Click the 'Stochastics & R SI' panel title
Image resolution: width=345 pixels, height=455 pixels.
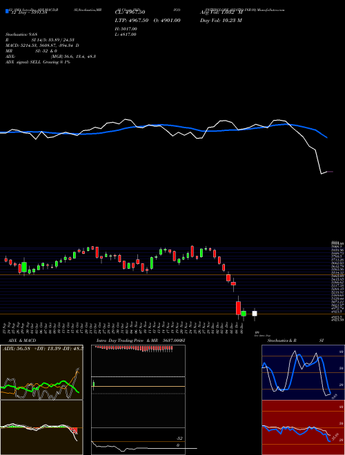[x=295, y=341]
